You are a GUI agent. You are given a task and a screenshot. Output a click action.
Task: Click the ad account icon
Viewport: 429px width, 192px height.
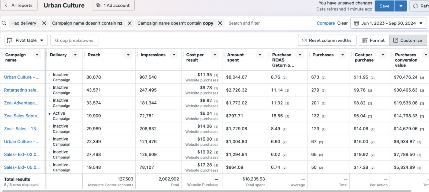(99, 5)
